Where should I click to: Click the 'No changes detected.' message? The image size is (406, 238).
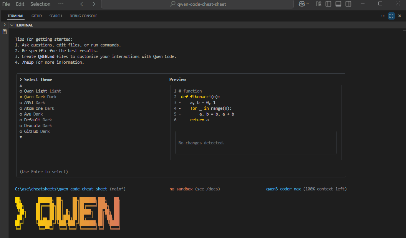click(x=201, y=143)
